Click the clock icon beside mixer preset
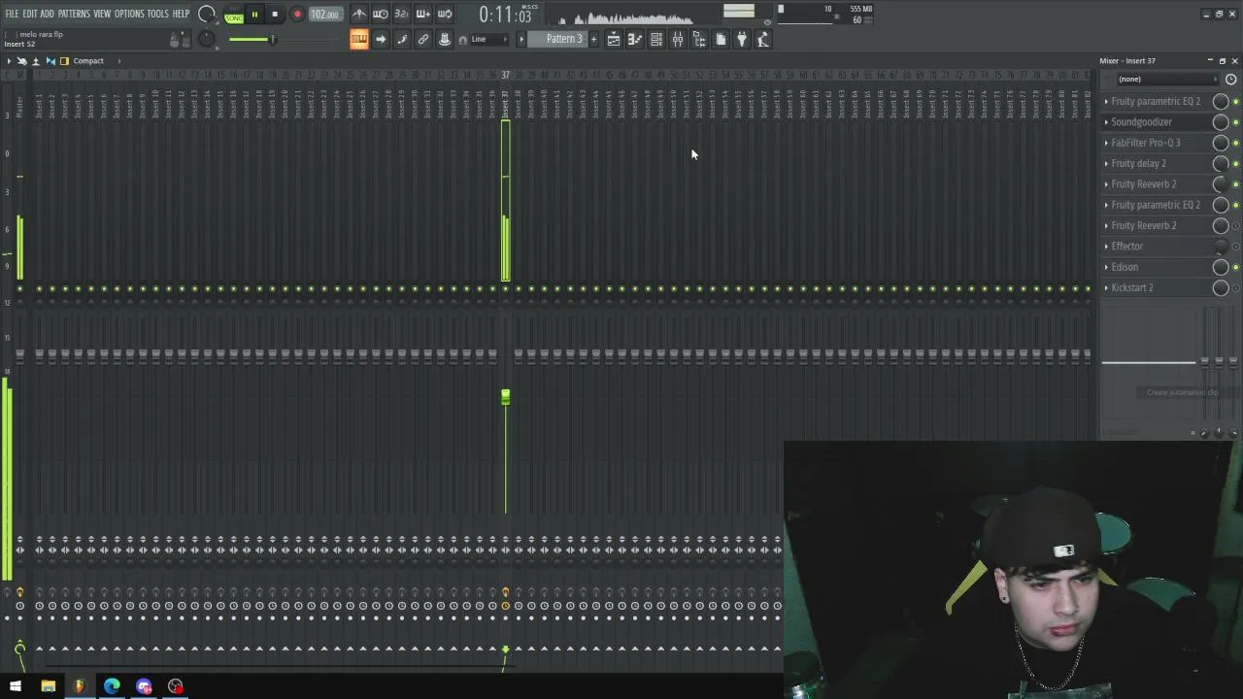This screenshot has height=699, width=1243. point(1231,80)
